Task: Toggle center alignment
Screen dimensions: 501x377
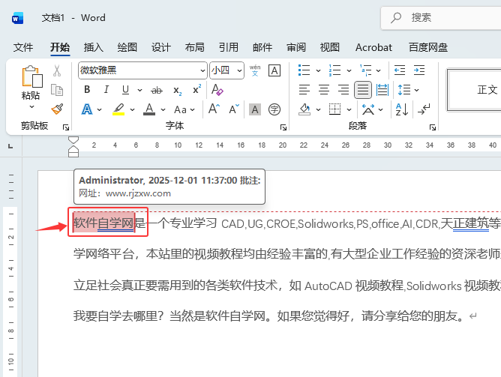Action: (324, 90)
